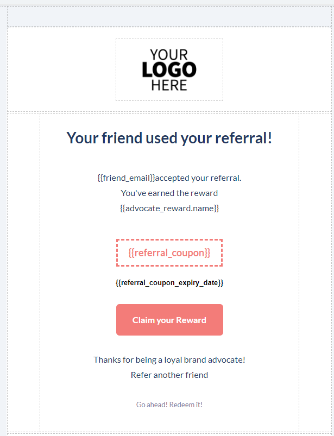Click the 'You've earned the reward' line
334x436 pixels.
(x=169, y=193)
